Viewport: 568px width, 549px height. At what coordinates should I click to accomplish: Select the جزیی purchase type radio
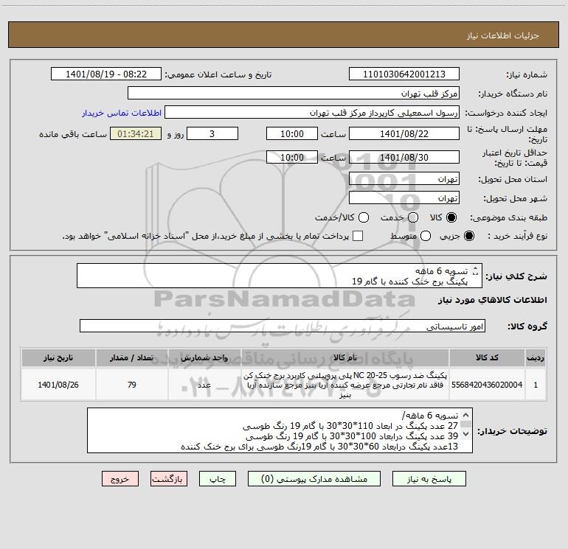468,236
